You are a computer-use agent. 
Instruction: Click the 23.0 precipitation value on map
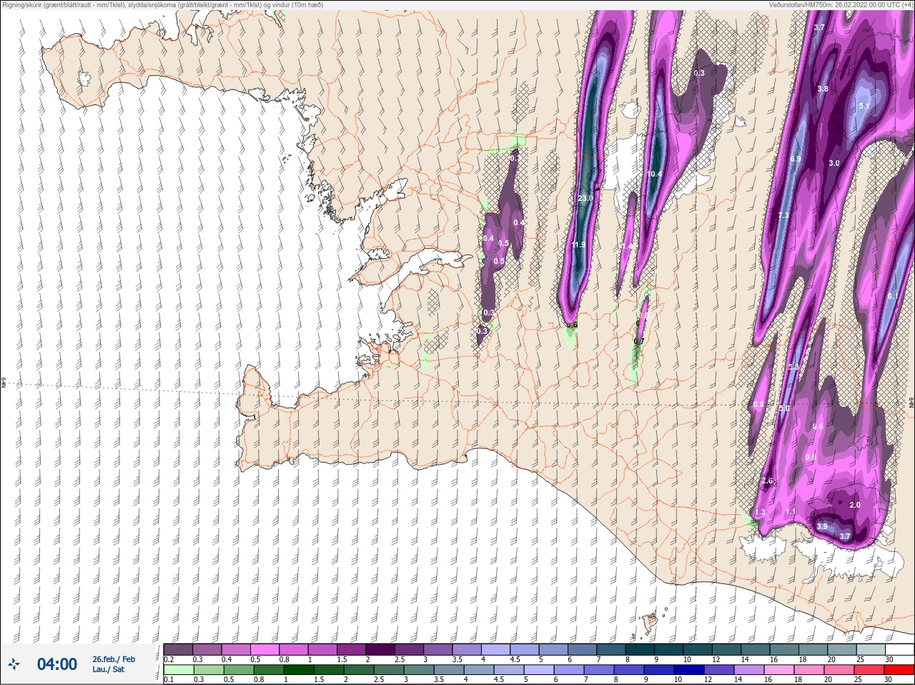click(585, 198)
